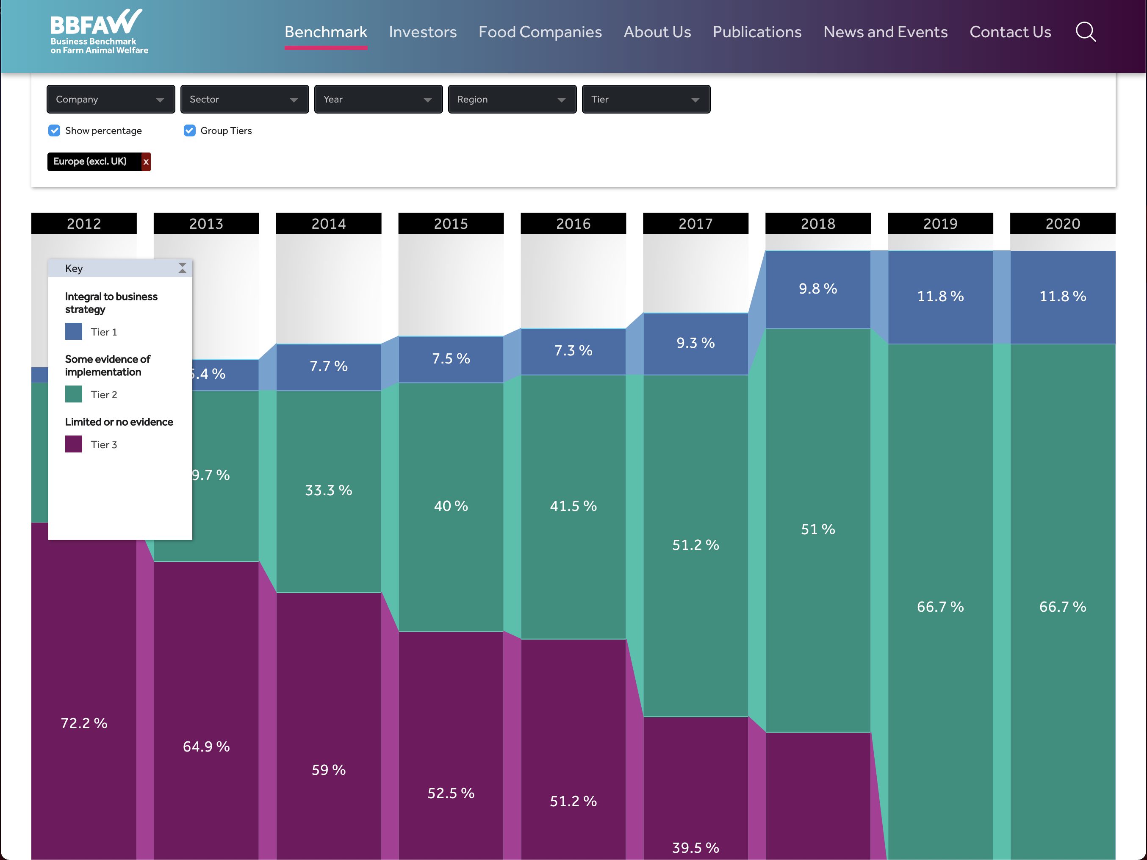Select the 2012 year header
1147x860 pixels.
[84, 224]
